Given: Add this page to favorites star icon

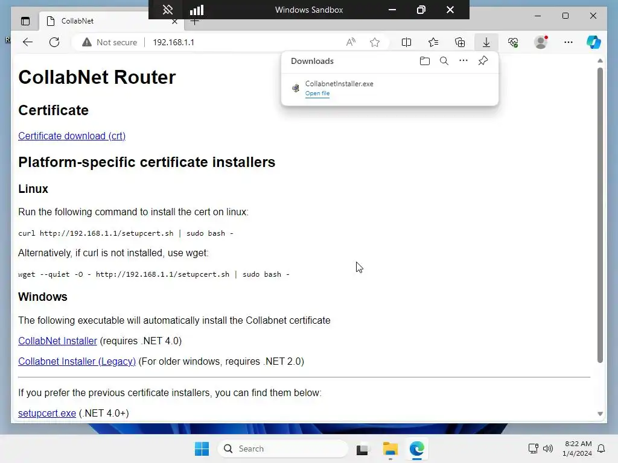Looking at the screenshot, I should coord(375,42).
